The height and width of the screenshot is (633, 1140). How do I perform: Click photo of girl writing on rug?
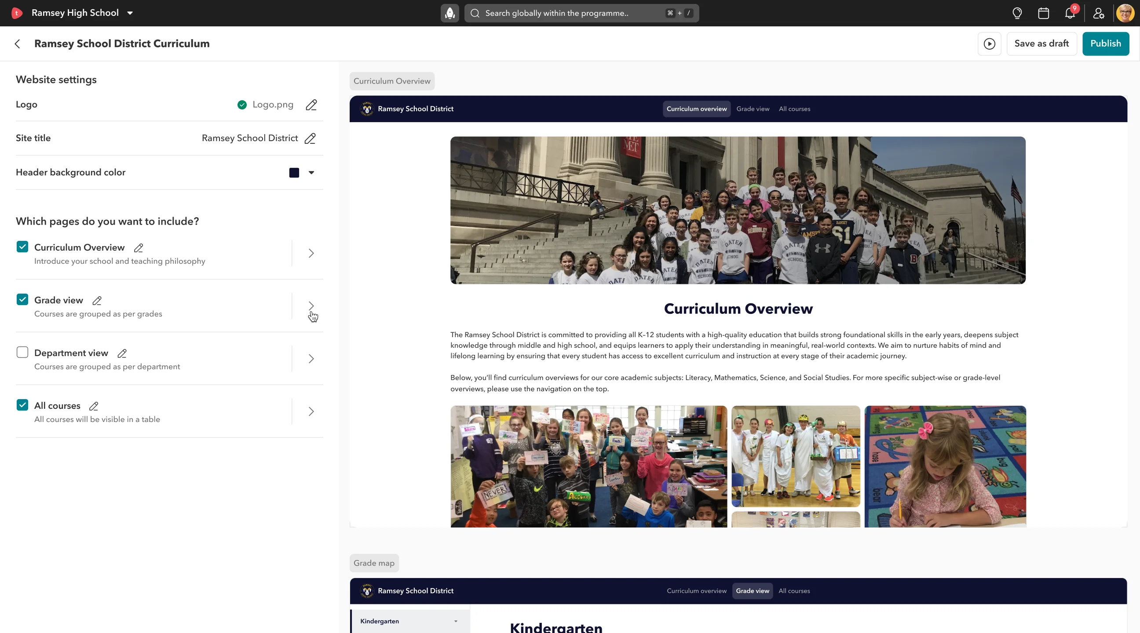(945, 466)
